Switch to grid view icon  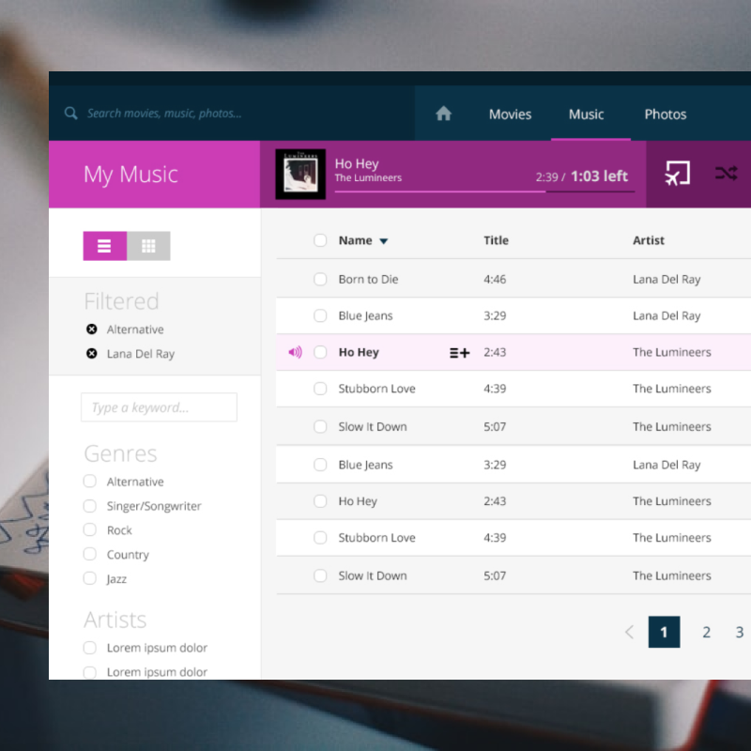[x=148, y=246]
